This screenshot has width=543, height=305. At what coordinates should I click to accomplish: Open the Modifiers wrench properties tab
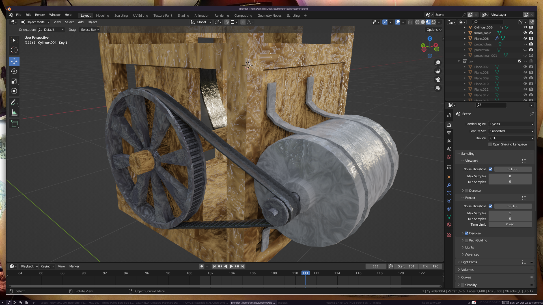[x=449, y=185]
